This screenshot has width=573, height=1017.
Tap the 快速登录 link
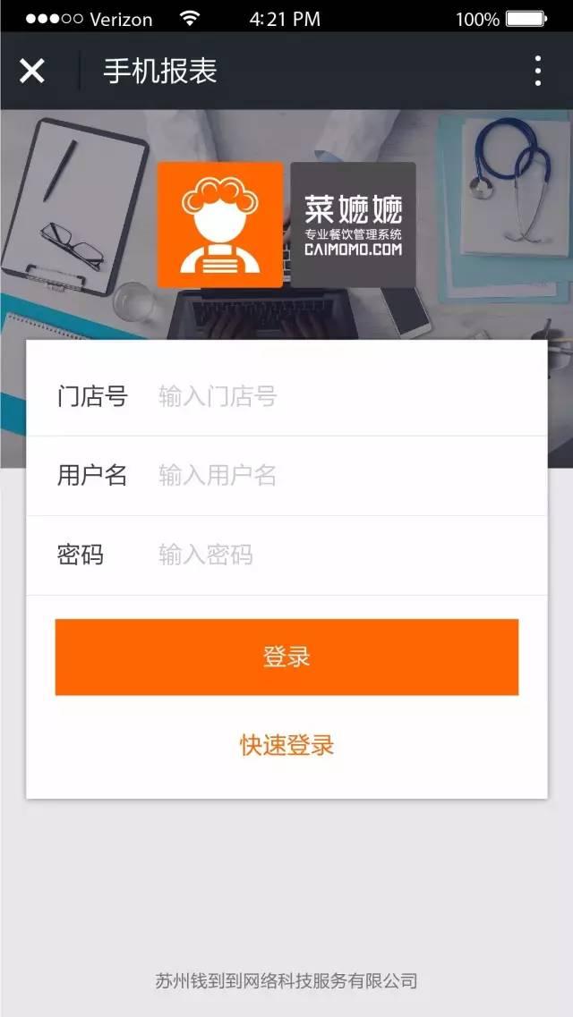point(286,745)
